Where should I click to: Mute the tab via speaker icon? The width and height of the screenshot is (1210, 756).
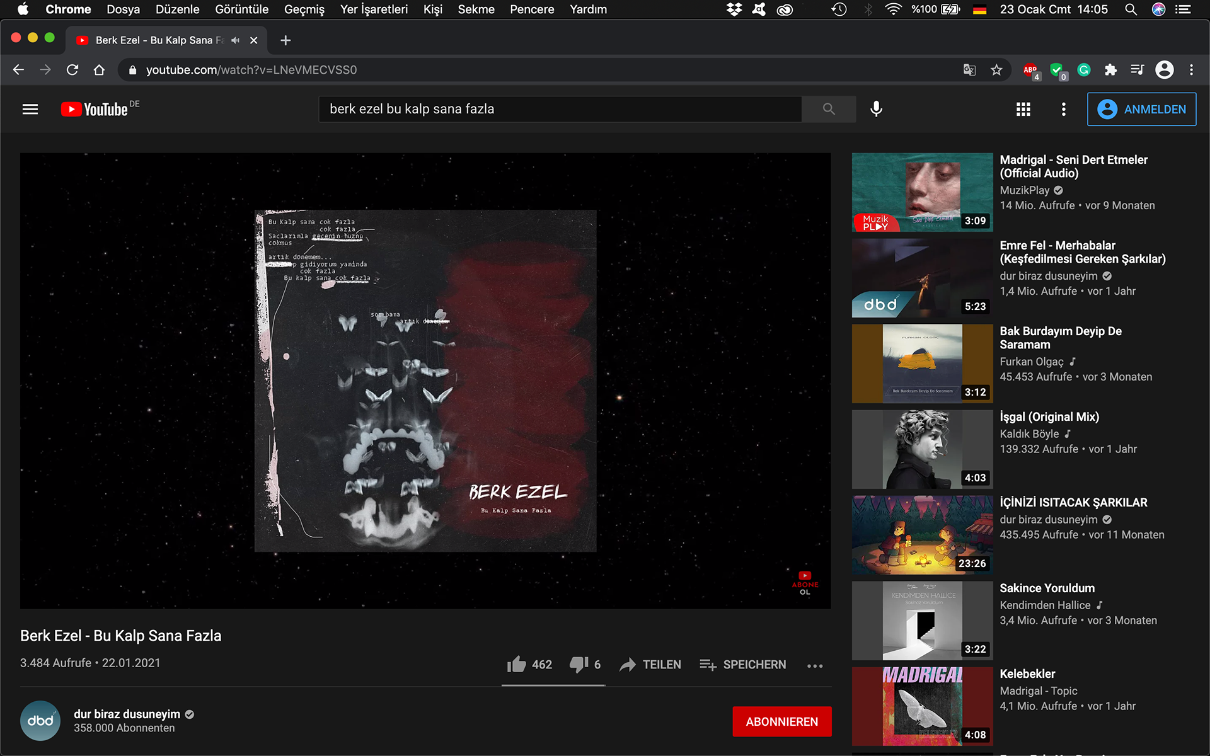pos(236,40)
